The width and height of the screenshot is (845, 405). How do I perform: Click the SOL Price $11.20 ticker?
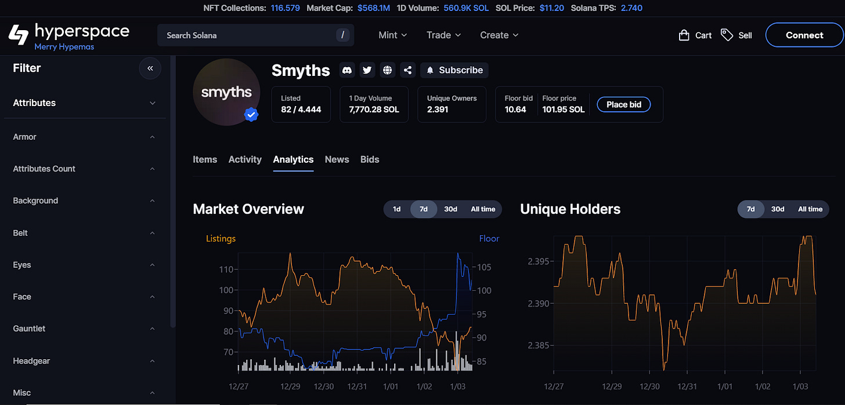(x=529, y=8)
